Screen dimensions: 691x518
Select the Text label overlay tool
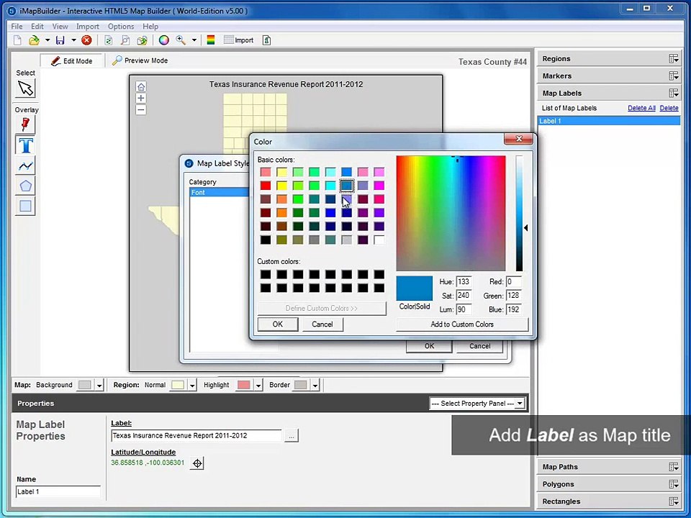click(26, 145)
